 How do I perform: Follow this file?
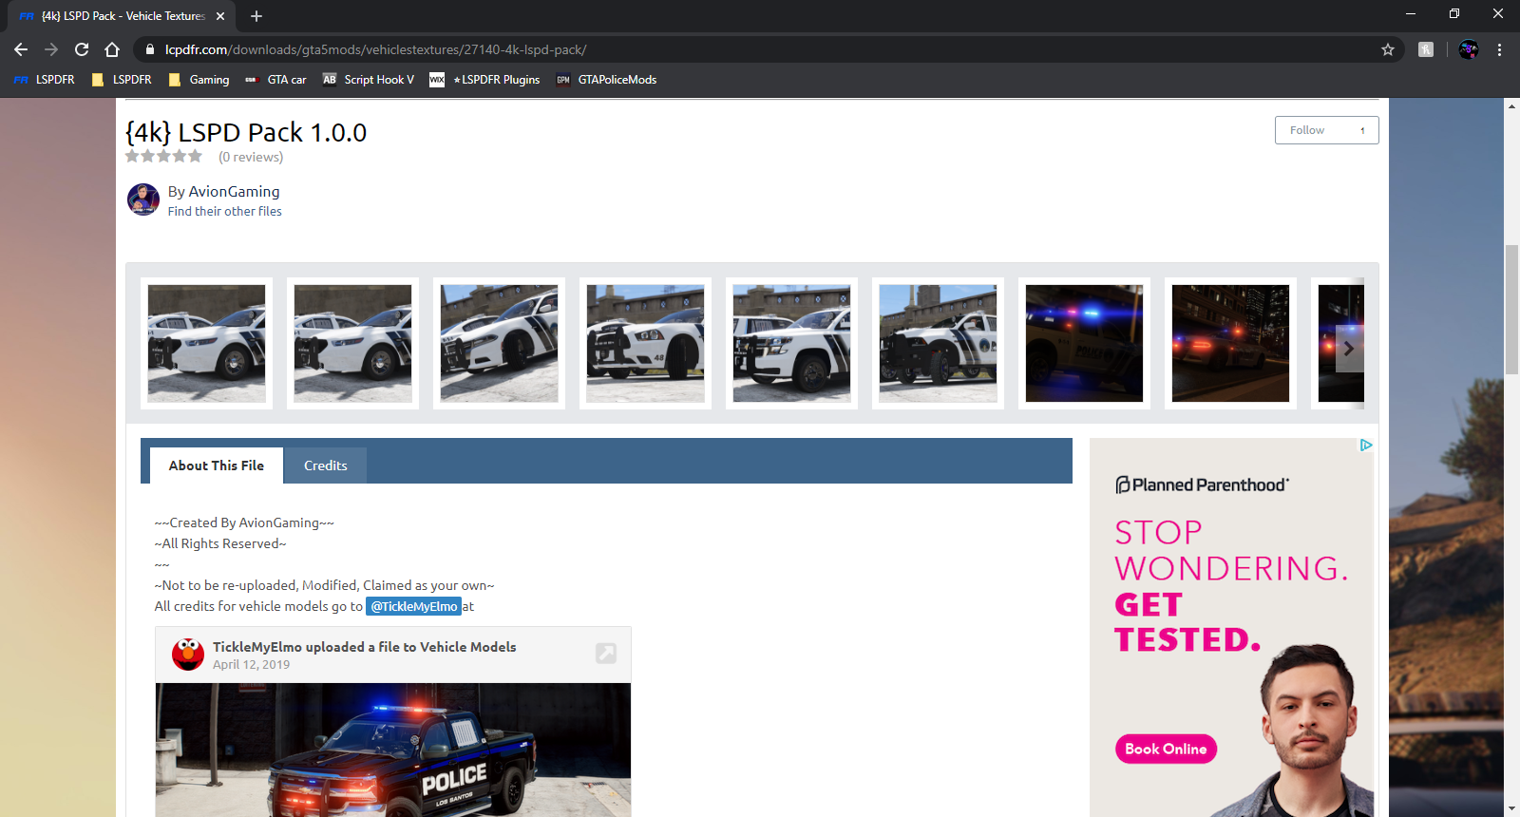coord(1326,130)
